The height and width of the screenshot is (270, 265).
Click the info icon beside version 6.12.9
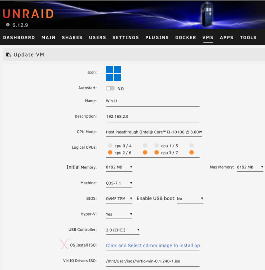[x=8, y=24]
